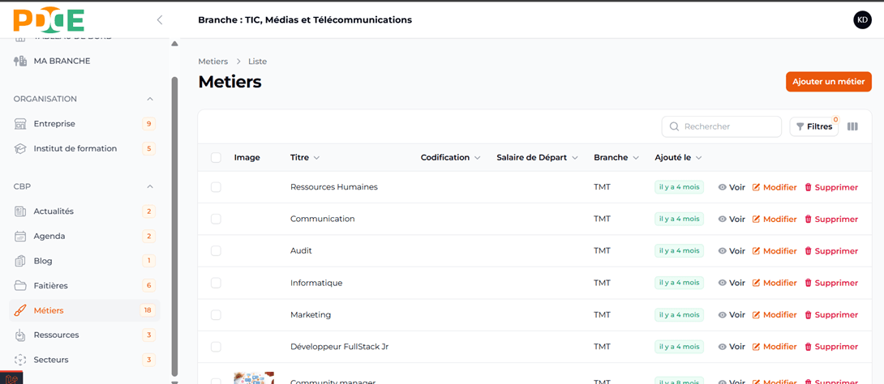Screen dimensions: 884x384
Task: Collapse the sidebar with the left chevron
Action: 160,20
